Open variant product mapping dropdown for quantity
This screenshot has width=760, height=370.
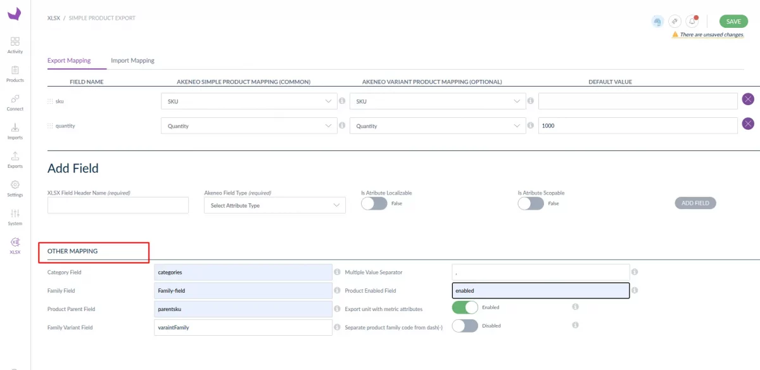pos(438,126)
